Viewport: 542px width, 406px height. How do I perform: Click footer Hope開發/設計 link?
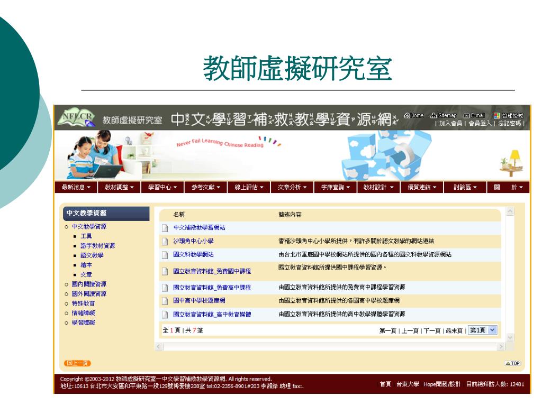coord(442,384)
